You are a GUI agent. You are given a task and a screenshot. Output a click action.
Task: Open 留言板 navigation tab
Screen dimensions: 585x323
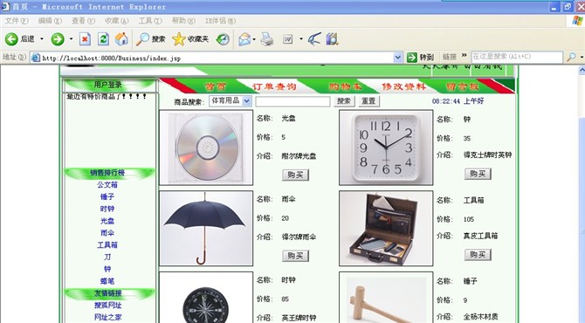462,86
